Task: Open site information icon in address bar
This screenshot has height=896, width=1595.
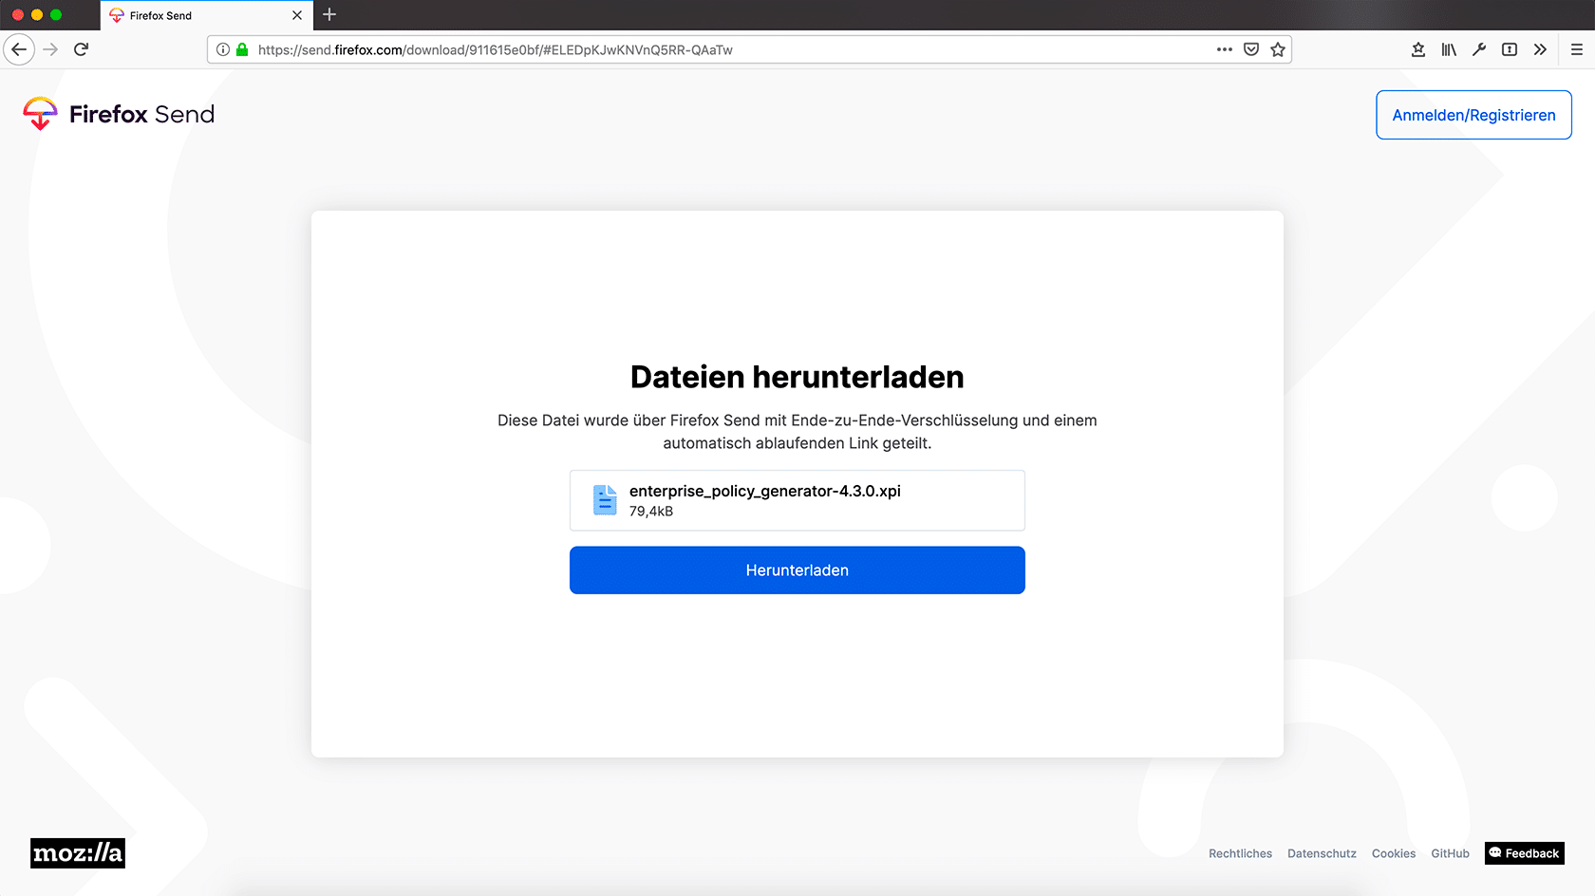Action: tap(223, 49)
